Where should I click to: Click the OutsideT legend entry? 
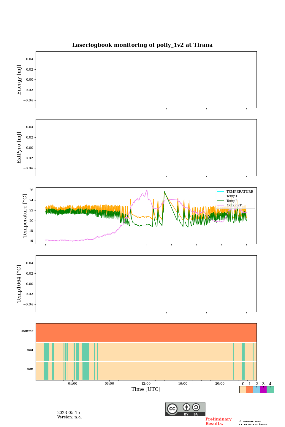229,205
